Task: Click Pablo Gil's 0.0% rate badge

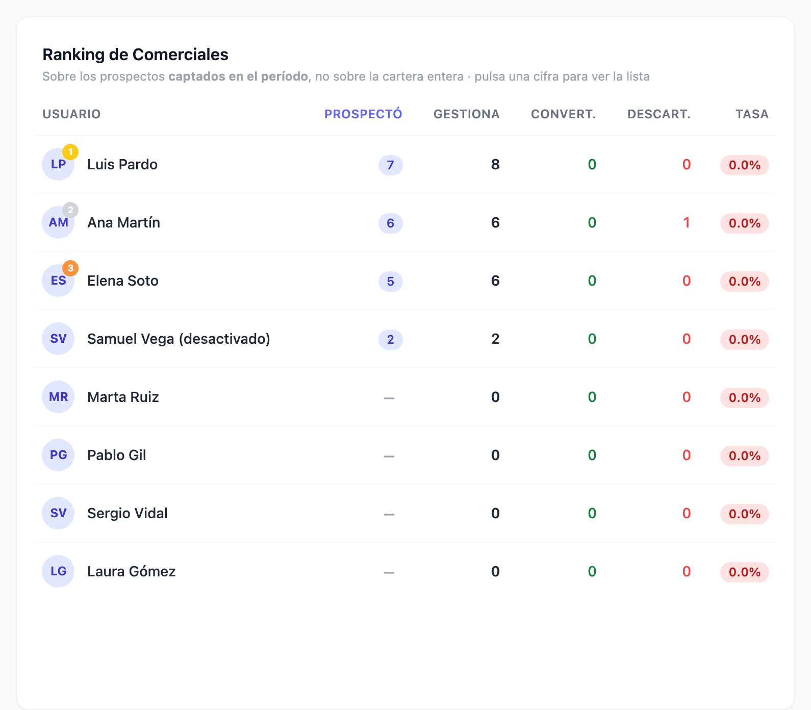Action: [x=745, y=456]
